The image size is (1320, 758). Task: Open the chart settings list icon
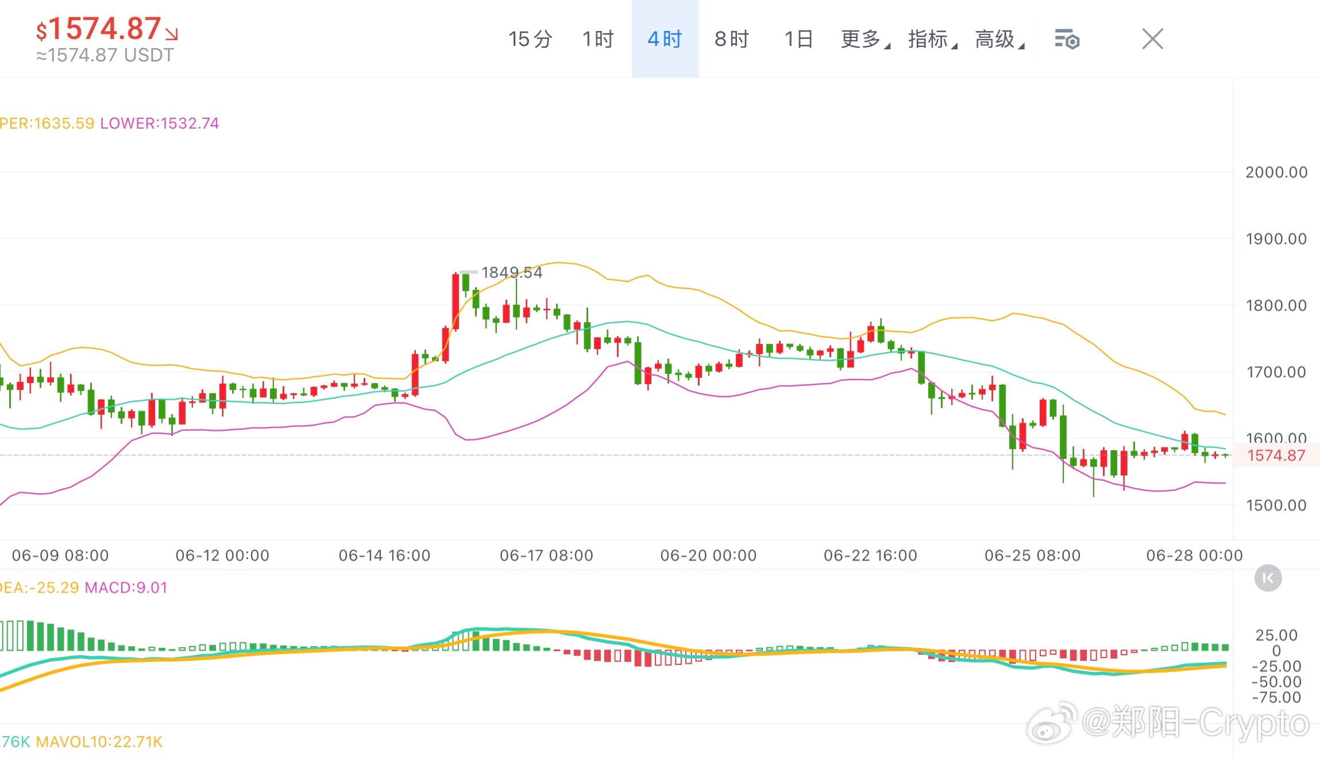pyautogui.click(x=1067, y=39)
